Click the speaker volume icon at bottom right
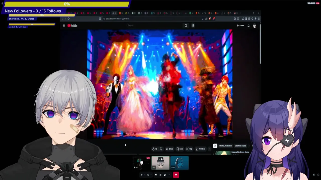Screen dimensions: 321x180 pos(314,175)
